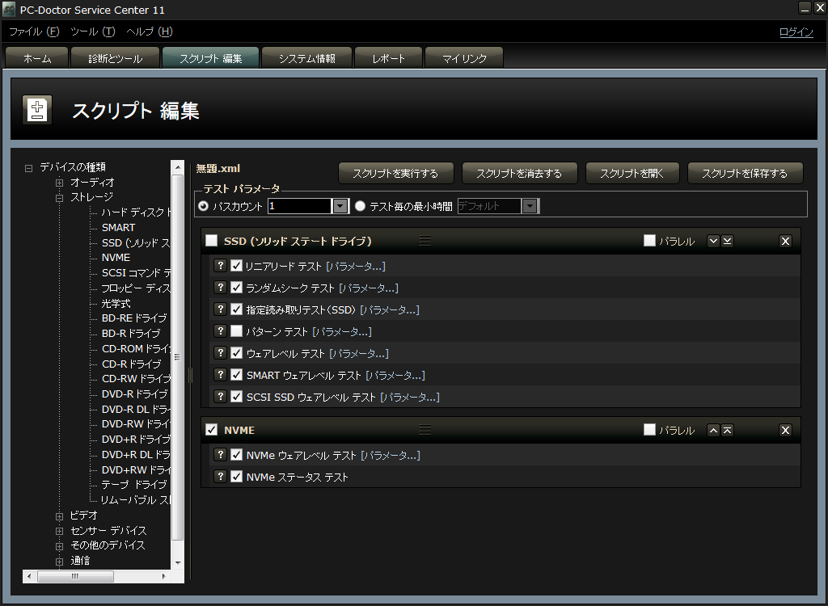Open the ツール (T) menu
Image resolution: width=828 pixels, height=606 pixels.
pyautogui.click(x=93, y=32)
